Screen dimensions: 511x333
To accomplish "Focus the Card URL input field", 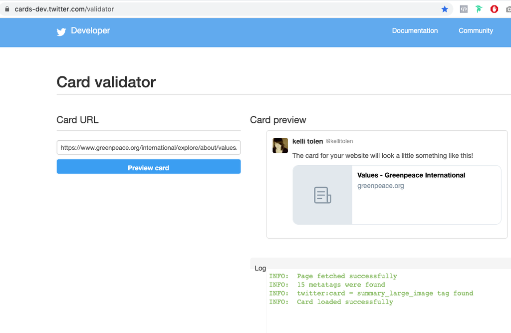I will tap(149, 147).
